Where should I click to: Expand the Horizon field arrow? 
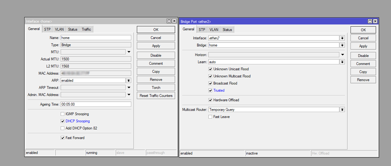coord(342,55)
